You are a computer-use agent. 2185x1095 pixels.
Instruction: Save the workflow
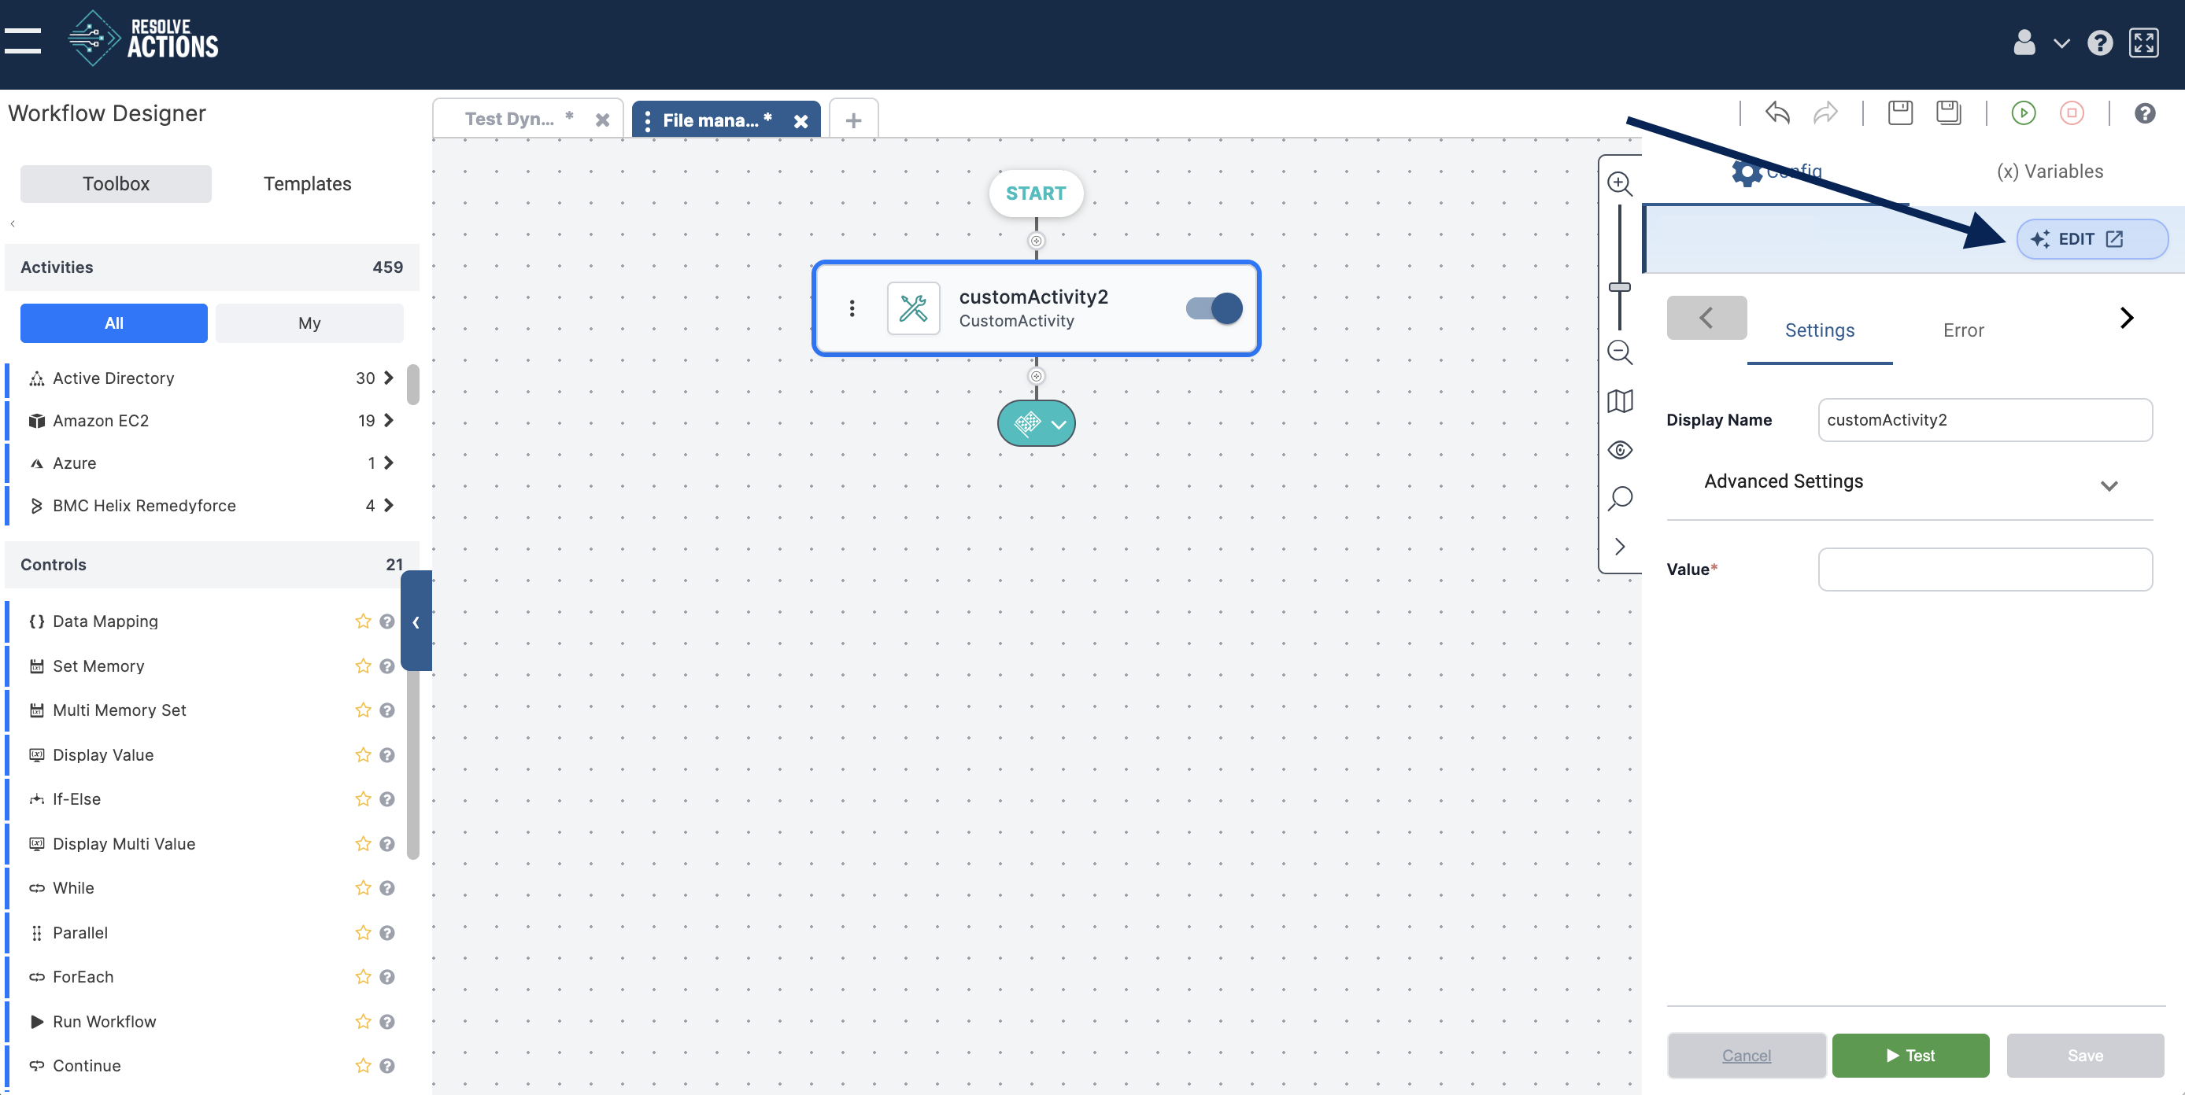(x=1900, y=112)
